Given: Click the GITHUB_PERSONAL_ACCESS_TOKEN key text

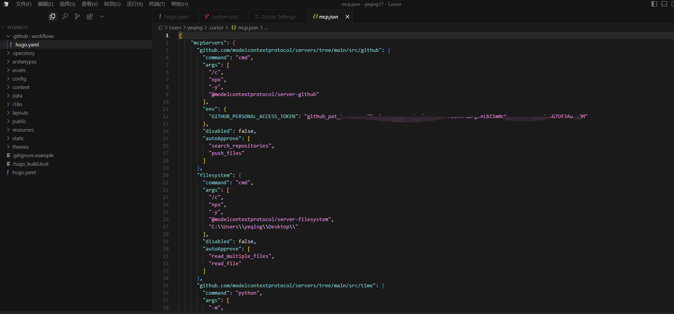Looking at the screenshot, I should coord(253,116).
